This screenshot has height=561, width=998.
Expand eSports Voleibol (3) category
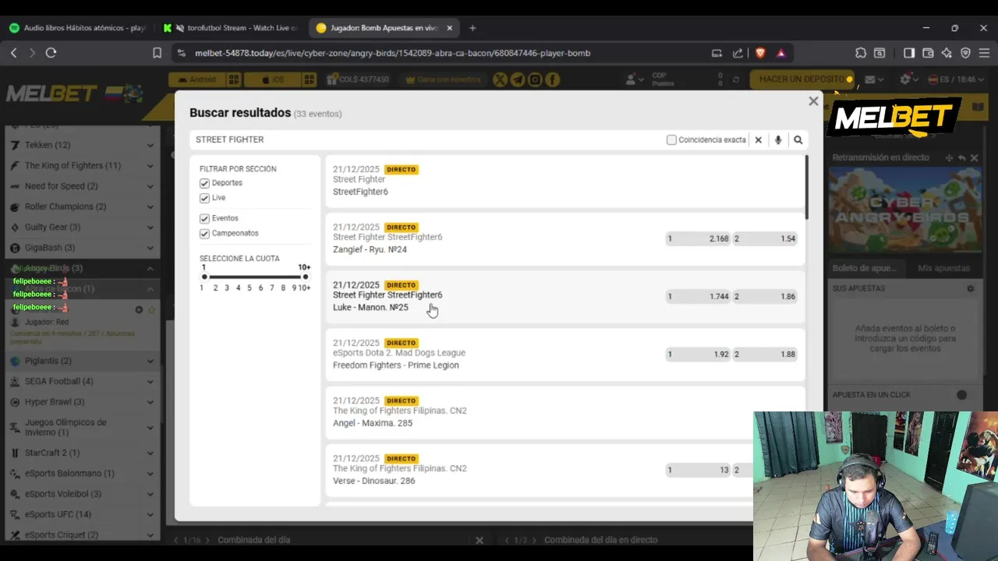tap(82, 493)
